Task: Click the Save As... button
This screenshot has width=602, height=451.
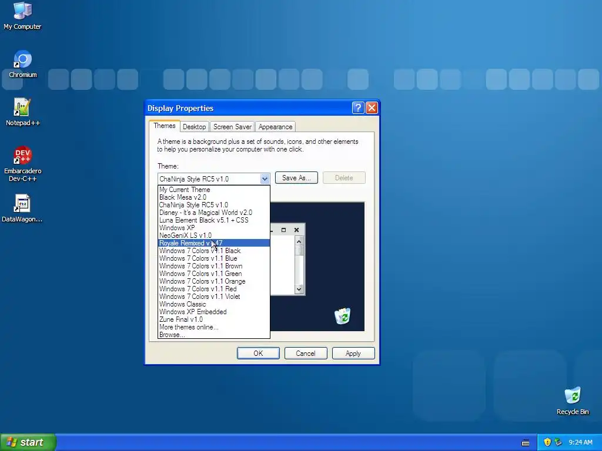Action: click(x=296, y=178)
